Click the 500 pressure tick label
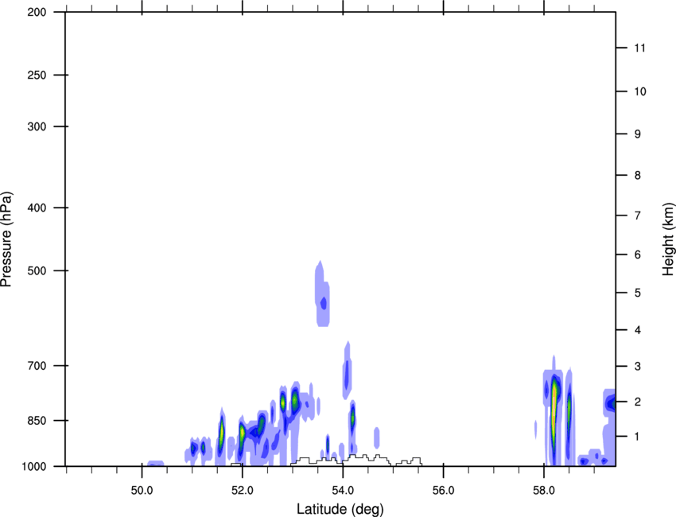 pos(37,270)
